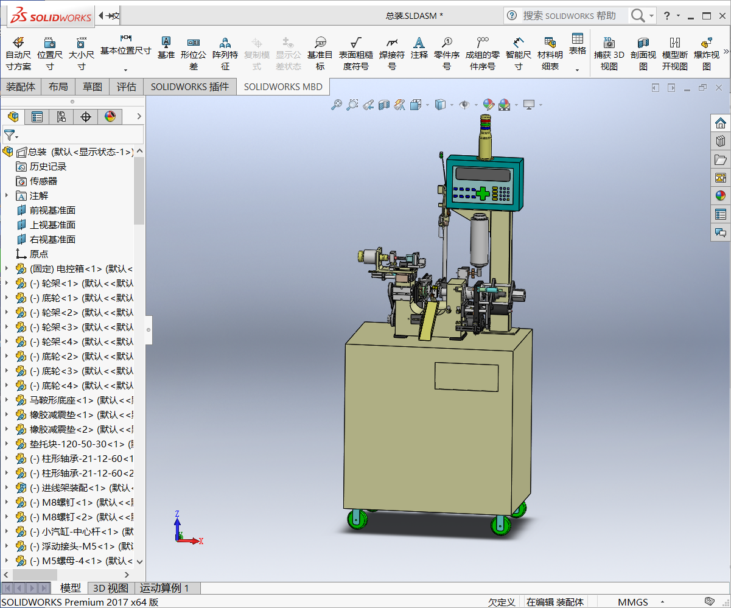Open the 运动算例 1 bottom tab
Viewport: 731px width, 608px height.
pyautogui.click(x=164, y=588)
